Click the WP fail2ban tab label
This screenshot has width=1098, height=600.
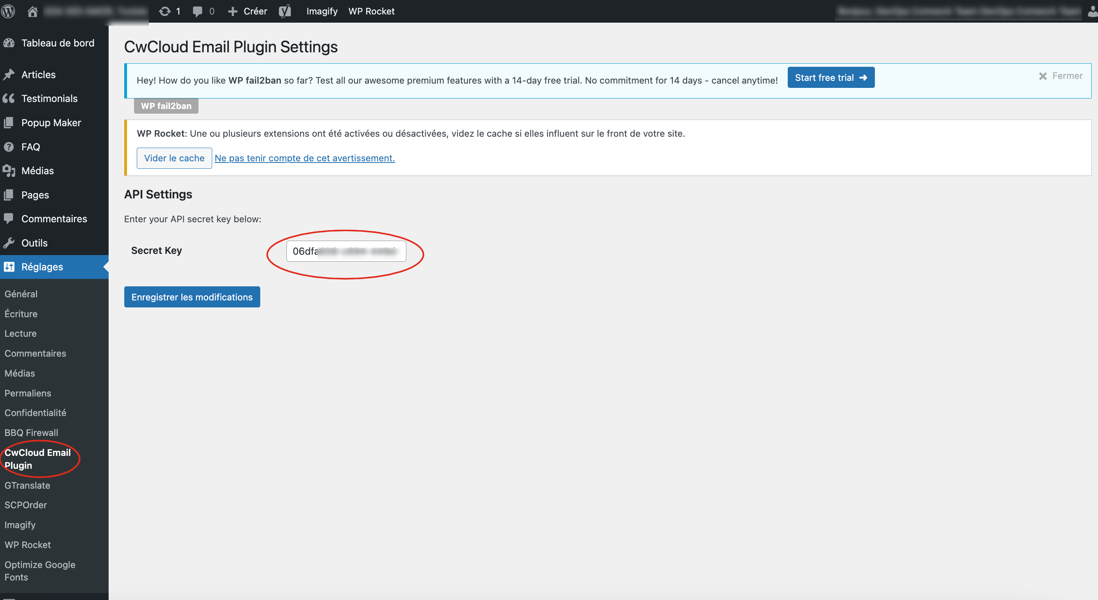[x=166, y=106]
